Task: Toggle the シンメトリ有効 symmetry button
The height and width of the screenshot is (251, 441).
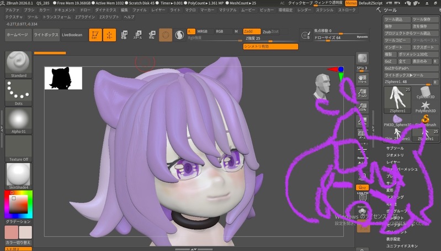Action: [x=270, y=47]
